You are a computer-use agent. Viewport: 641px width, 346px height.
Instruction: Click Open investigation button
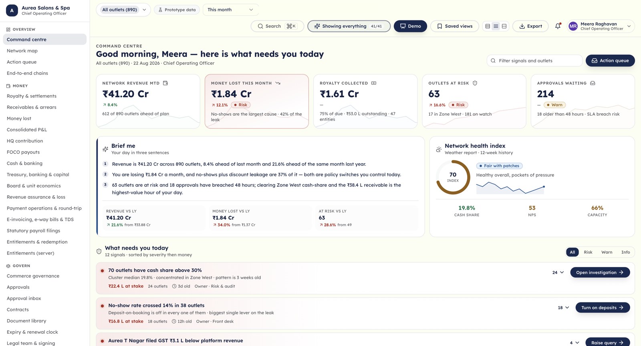pyautogui.click(x=600, y=272)
